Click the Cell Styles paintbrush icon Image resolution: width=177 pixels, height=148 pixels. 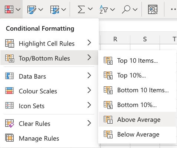coord(54,10)
